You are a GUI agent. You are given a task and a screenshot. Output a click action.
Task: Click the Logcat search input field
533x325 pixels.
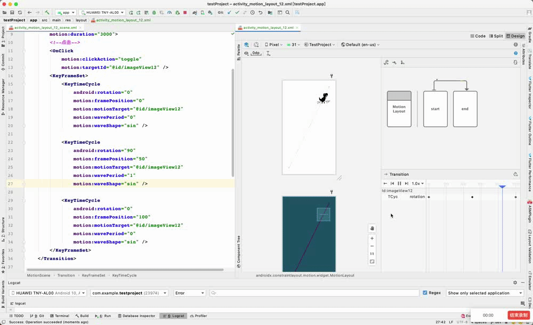coord(314,293)
